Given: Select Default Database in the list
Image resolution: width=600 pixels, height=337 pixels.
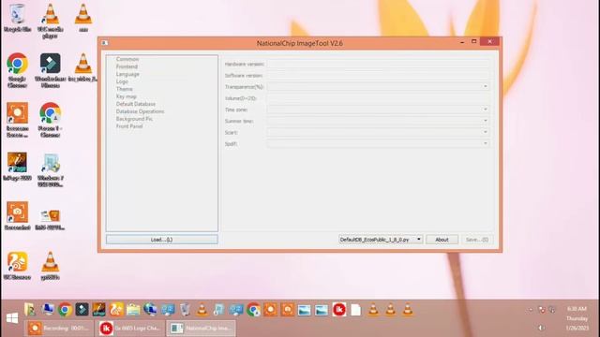Looking at the screenshot, I should coord(136,104).
